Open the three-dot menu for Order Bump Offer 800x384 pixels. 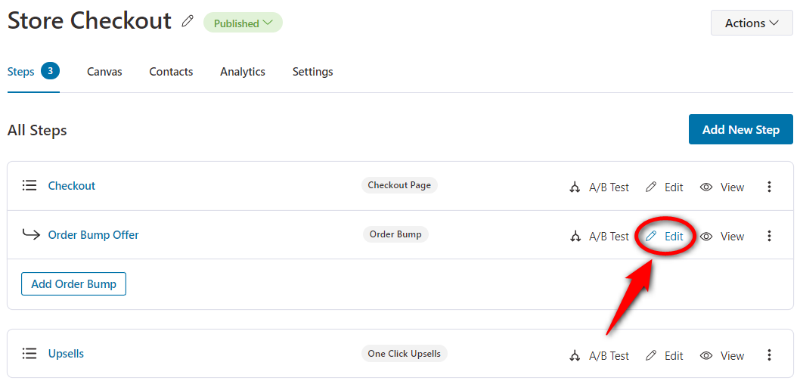(x=770, y=236)
